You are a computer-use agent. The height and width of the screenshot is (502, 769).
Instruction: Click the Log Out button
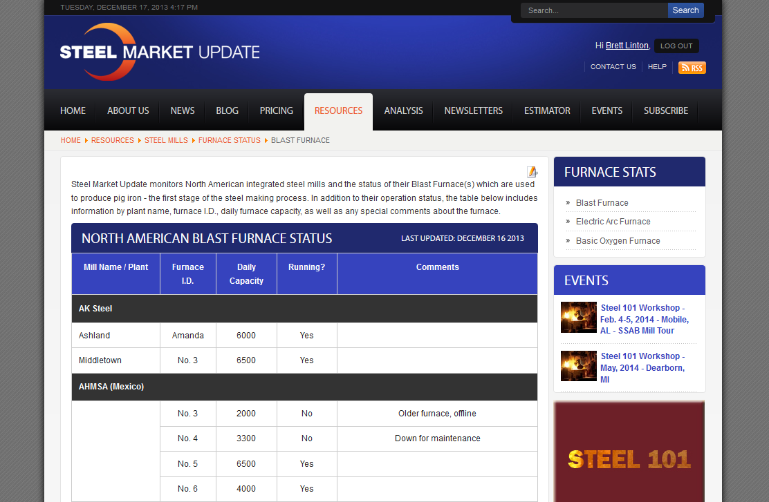(x=676, y=46)
